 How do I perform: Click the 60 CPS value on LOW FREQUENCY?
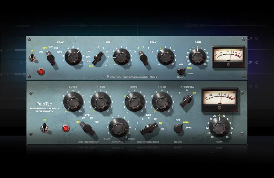[x=91, y=118]
